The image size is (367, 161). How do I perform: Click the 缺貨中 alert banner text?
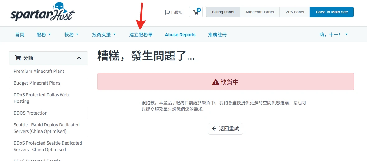[x=230, y=82]
